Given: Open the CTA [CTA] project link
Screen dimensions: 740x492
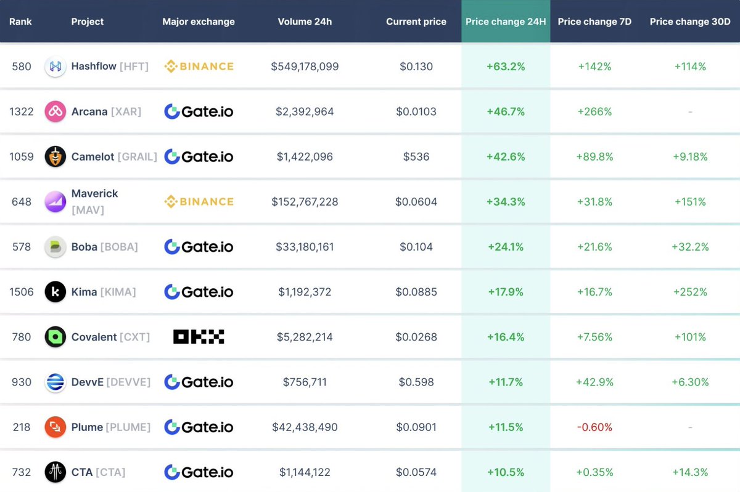Looking at the screenshot, I should click(98, 472).
